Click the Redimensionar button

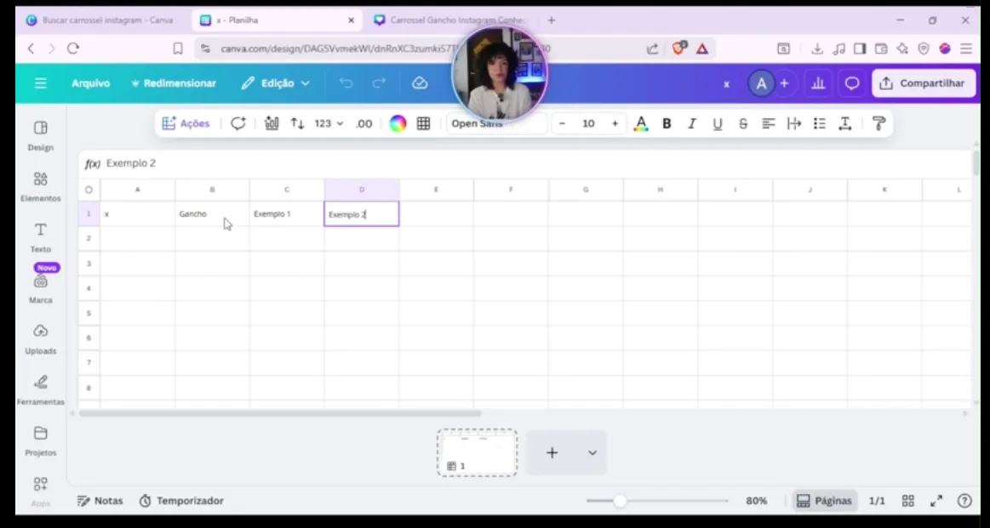tap(174, 83)
